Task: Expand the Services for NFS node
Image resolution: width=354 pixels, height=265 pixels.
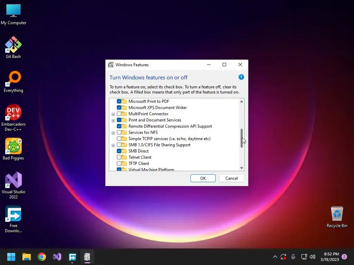Action: (113, 133)
